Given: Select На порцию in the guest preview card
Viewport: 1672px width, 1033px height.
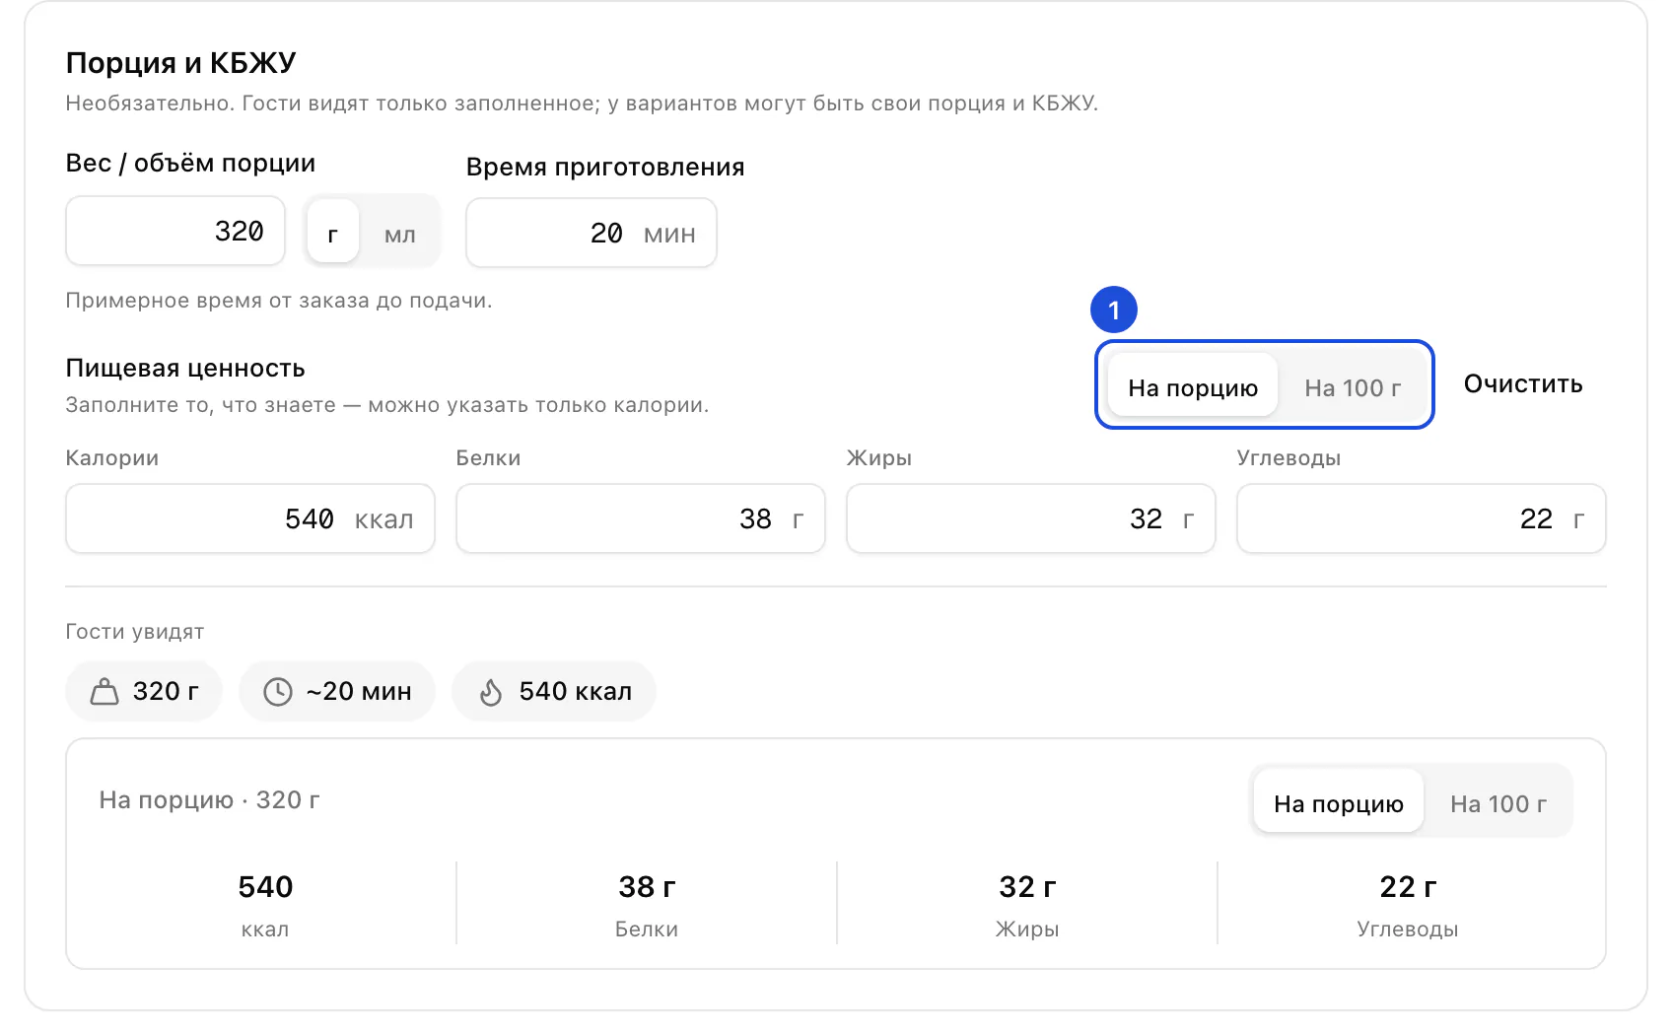Looking at the screenshot, I should [x=1339, y=803].
